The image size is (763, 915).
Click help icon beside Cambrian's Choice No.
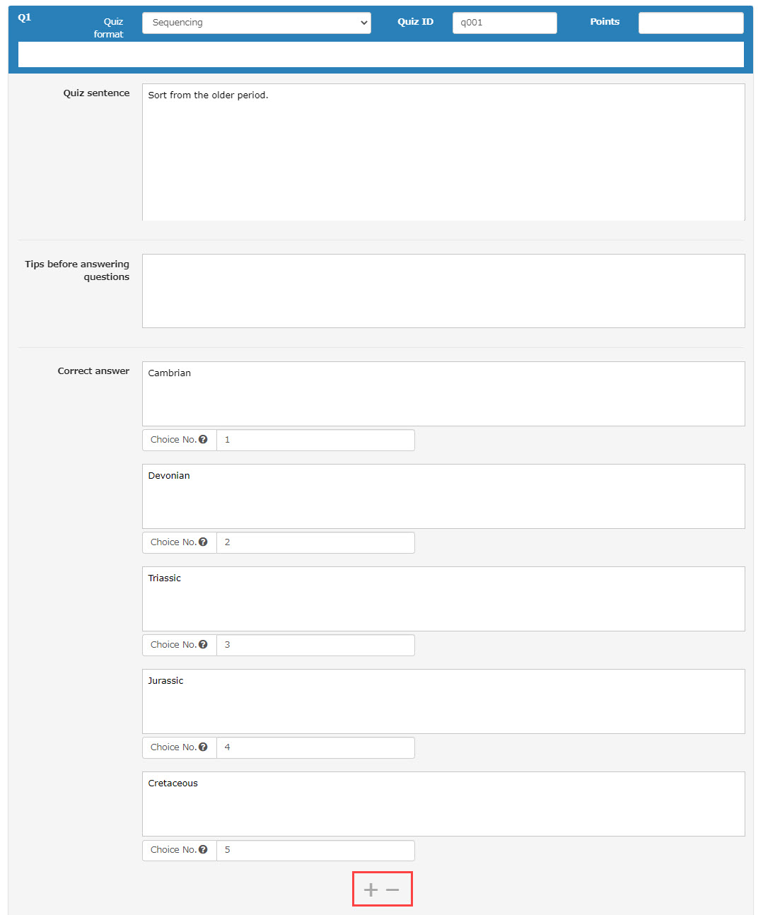click(203, 439)
